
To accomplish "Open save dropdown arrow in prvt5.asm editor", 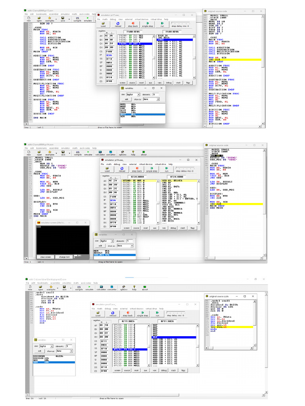I will tap(71, 288).
